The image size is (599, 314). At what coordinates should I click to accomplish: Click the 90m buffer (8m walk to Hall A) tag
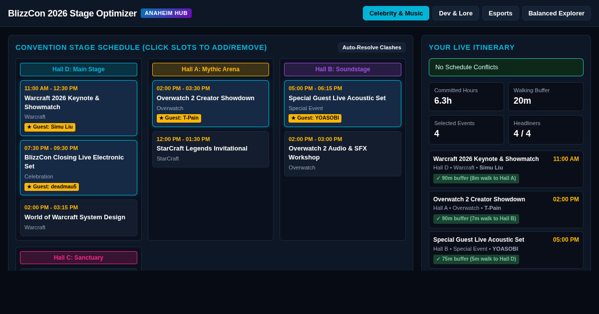(476, 178)
